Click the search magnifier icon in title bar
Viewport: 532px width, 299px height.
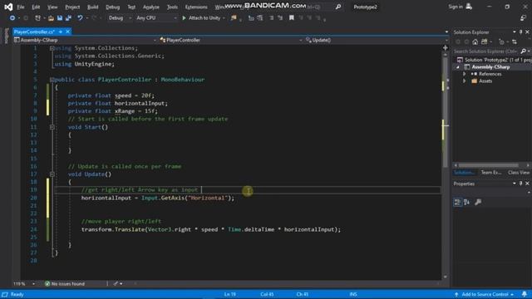click(x=338, y=7)
